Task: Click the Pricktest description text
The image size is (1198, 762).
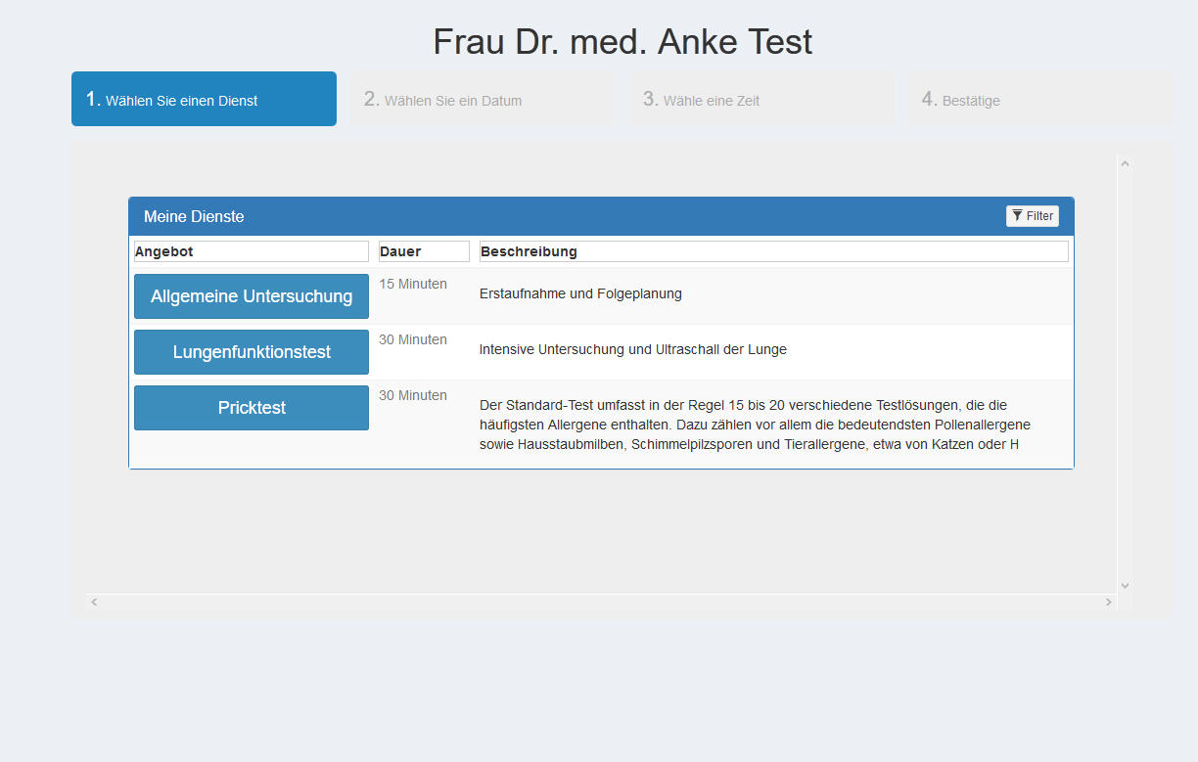Action: (x=754, y=425)
